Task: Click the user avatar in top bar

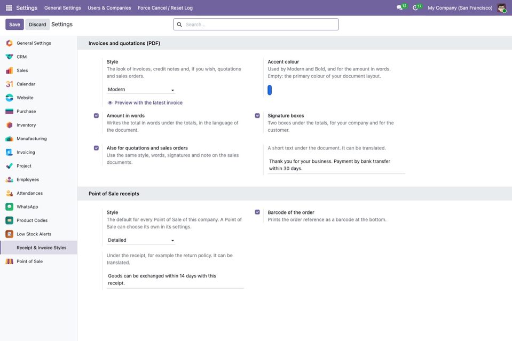Action: click(x=501, y=8)
